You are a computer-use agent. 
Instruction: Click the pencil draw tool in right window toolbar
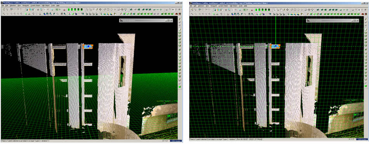[x=284, y=10]
